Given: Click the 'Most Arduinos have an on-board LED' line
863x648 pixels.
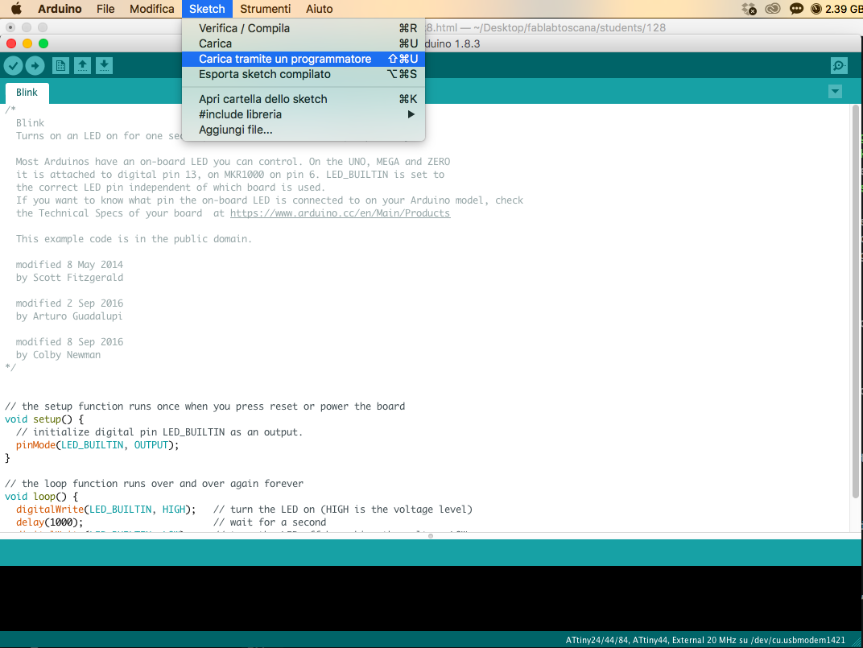Looking at the screenshot, I should click(233, 161).
